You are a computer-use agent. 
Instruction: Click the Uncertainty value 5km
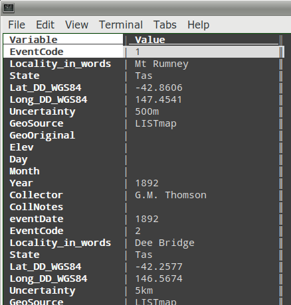coord(144,290)
